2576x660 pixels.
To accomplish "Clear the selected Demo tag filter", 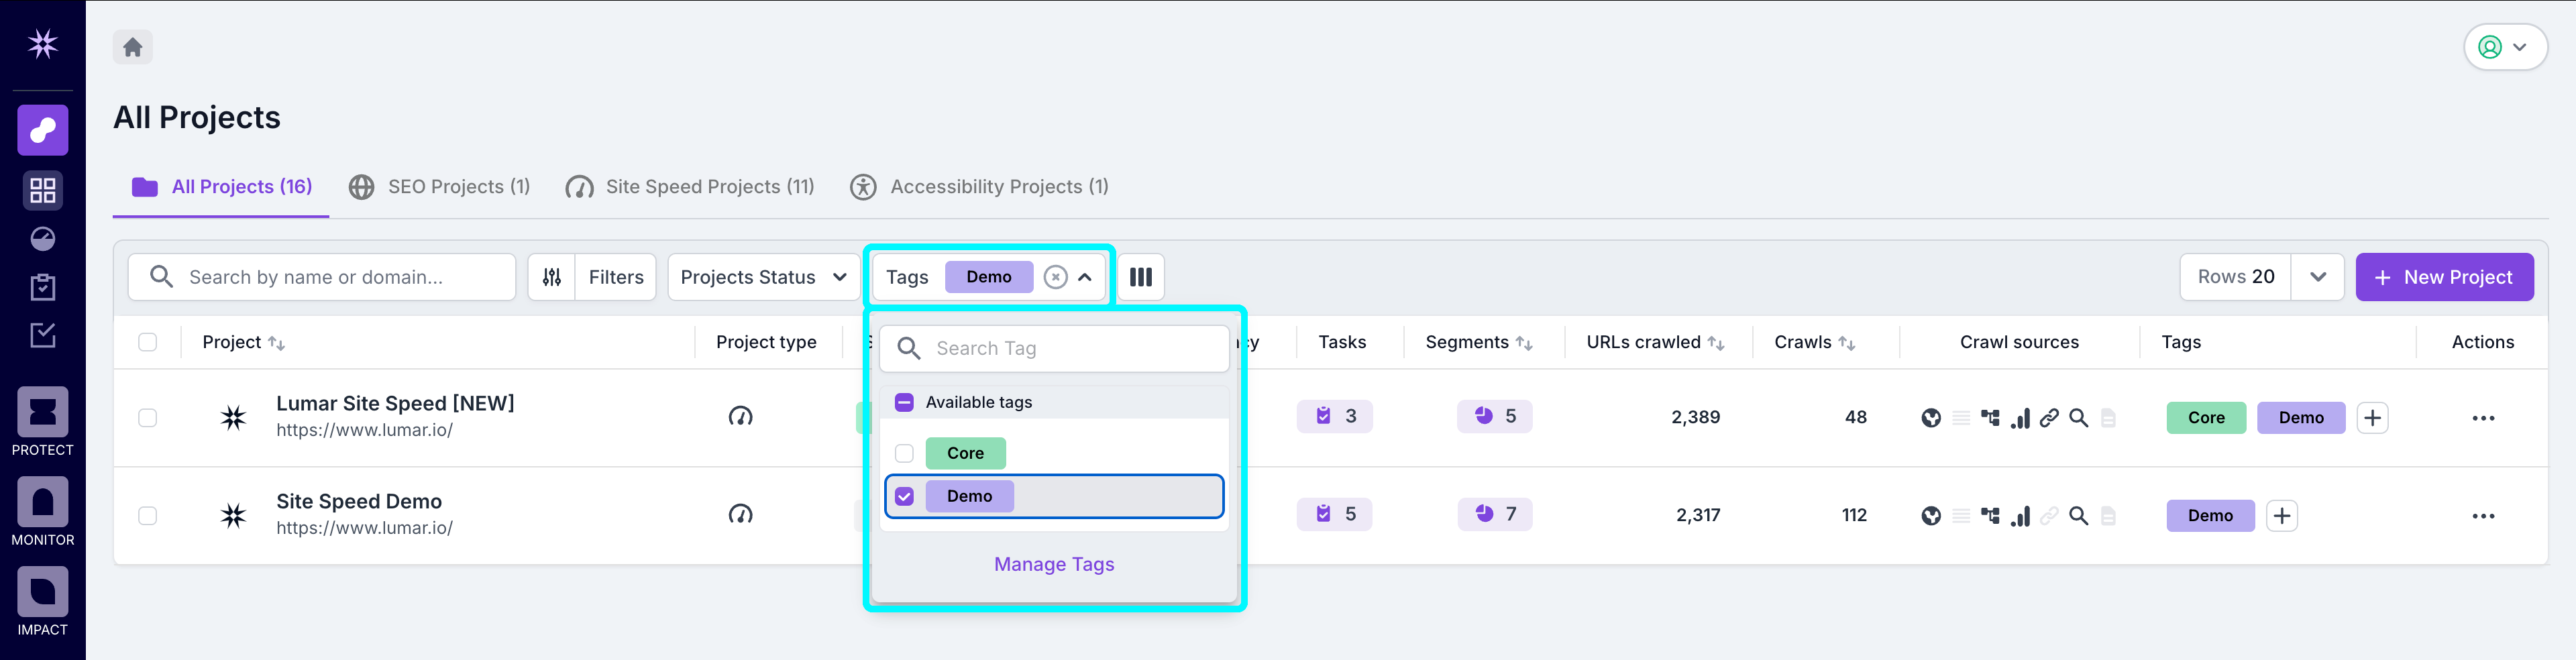I will coord(1055,277).
